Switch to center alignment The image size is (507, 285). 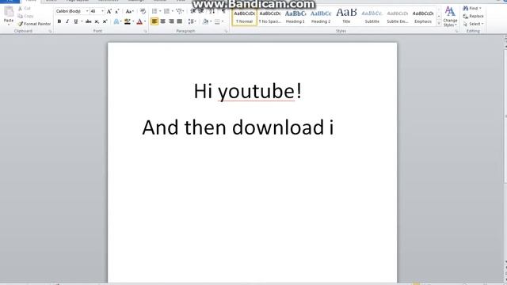point(163,21)
